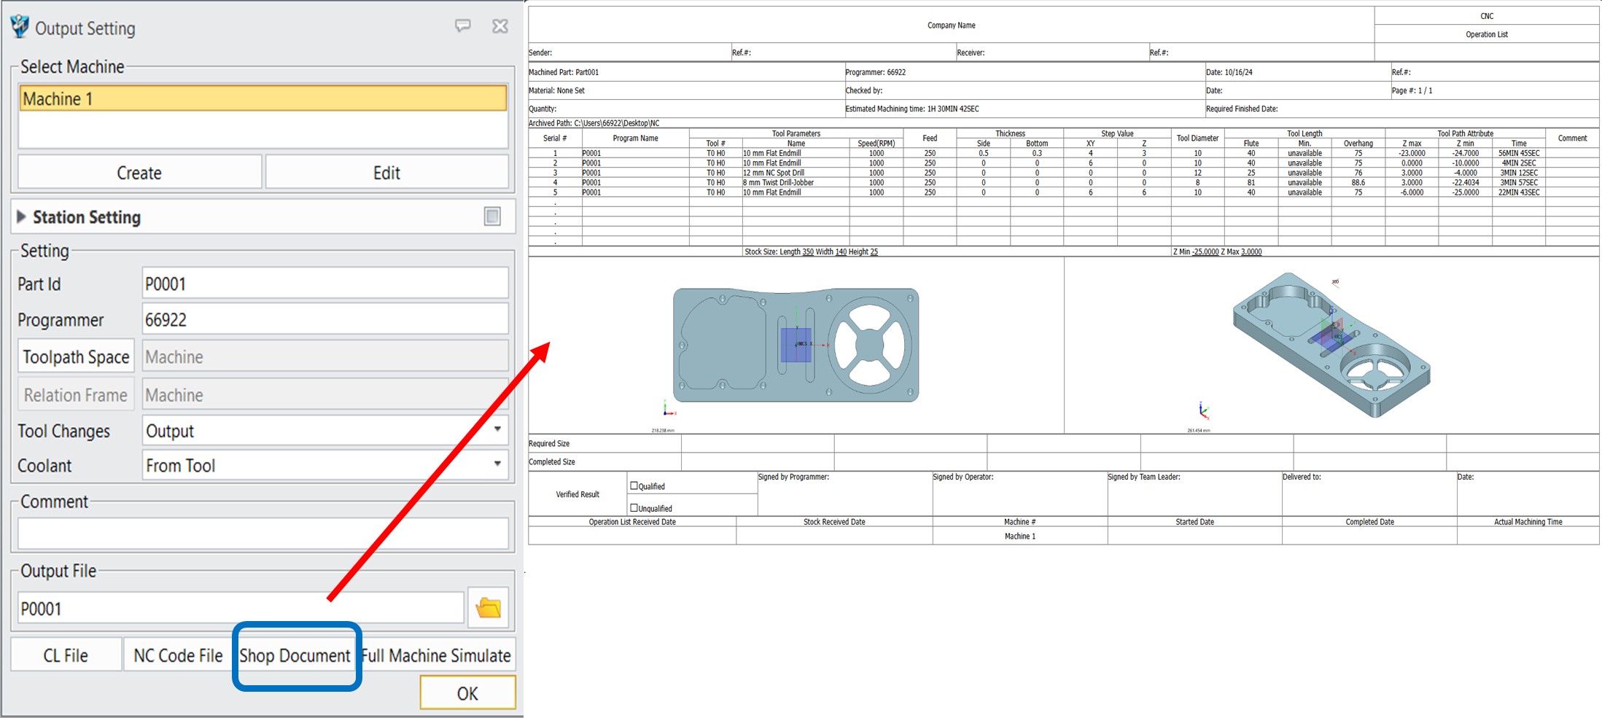This screenshot has width=1602, height=718.
Task: Click the Output Setting app logo icon
Action: click(x=20, y=27)
